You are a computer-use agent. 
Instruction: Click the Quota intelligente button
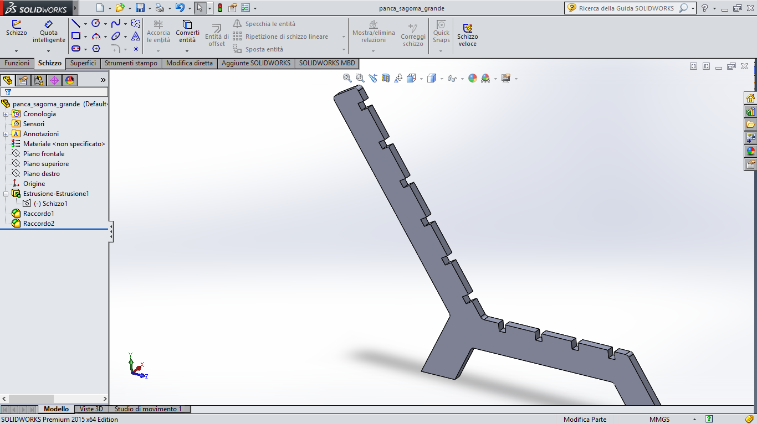48,32
